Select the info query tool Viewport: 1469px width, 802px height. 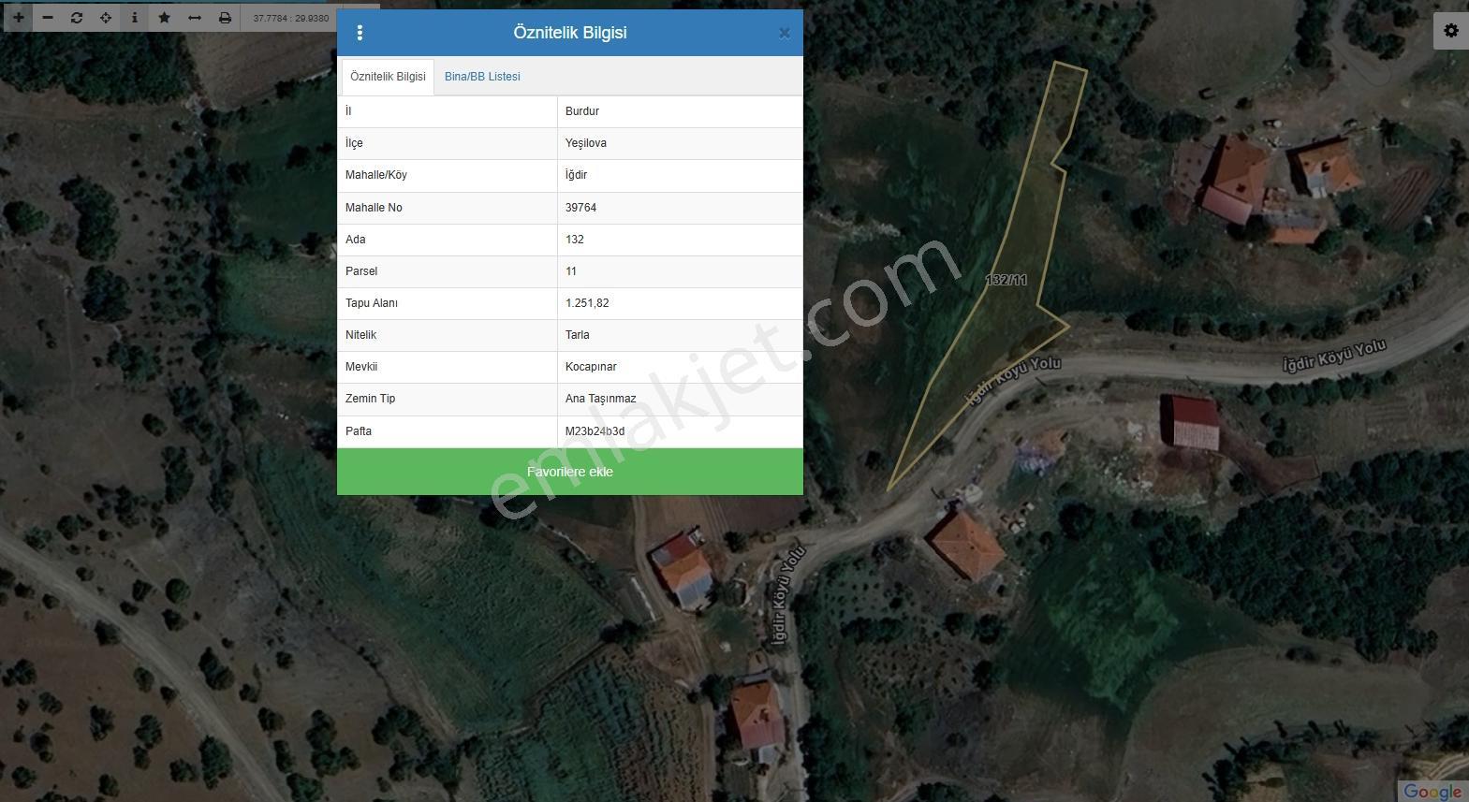[x=135, y=18]
